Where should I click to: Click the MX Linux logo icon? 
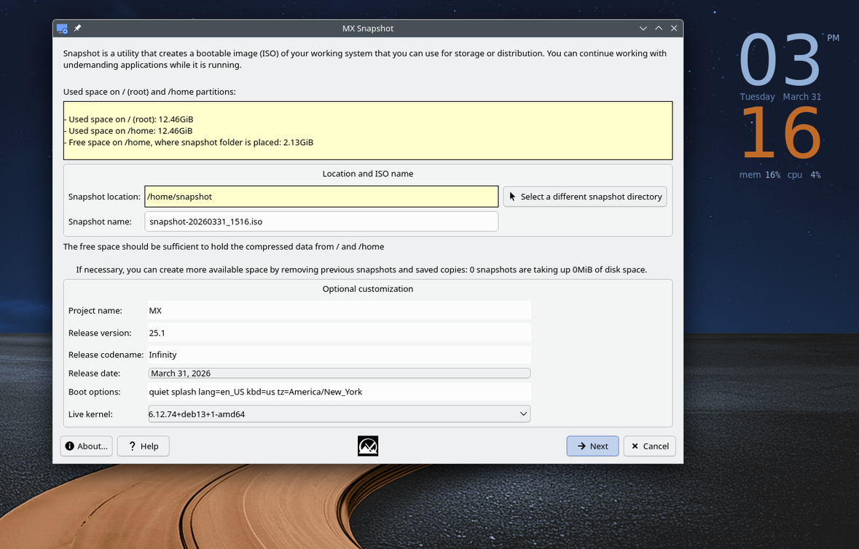pos(368,446)
